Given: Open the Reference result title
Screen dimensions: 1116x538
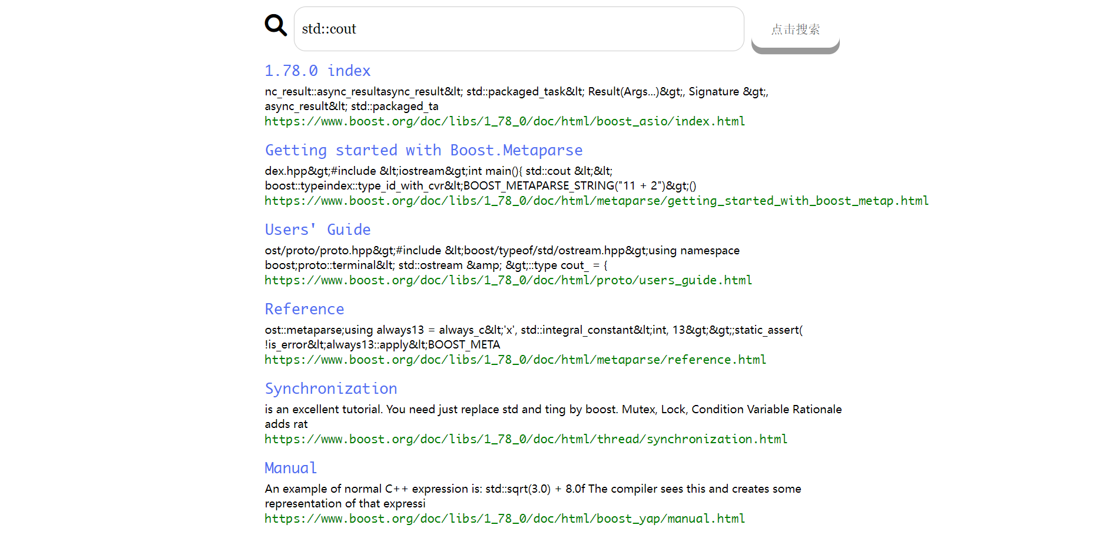Looking at the screenshot, I should coord(304,309).
